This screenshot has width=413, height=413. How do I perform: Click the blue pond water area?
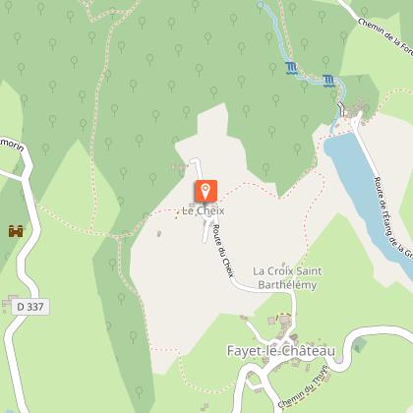coord(364,194)
